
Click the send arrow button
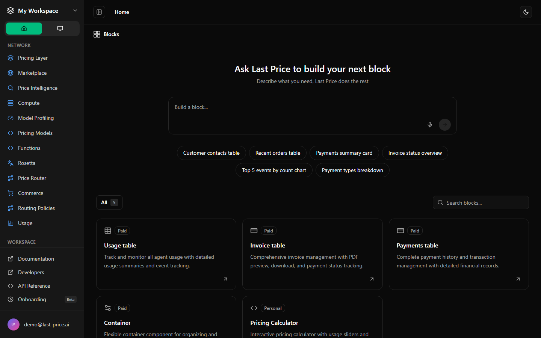445,125
